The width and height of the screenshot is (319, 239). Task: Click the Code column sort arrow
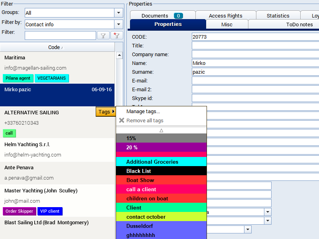(62, 47)
